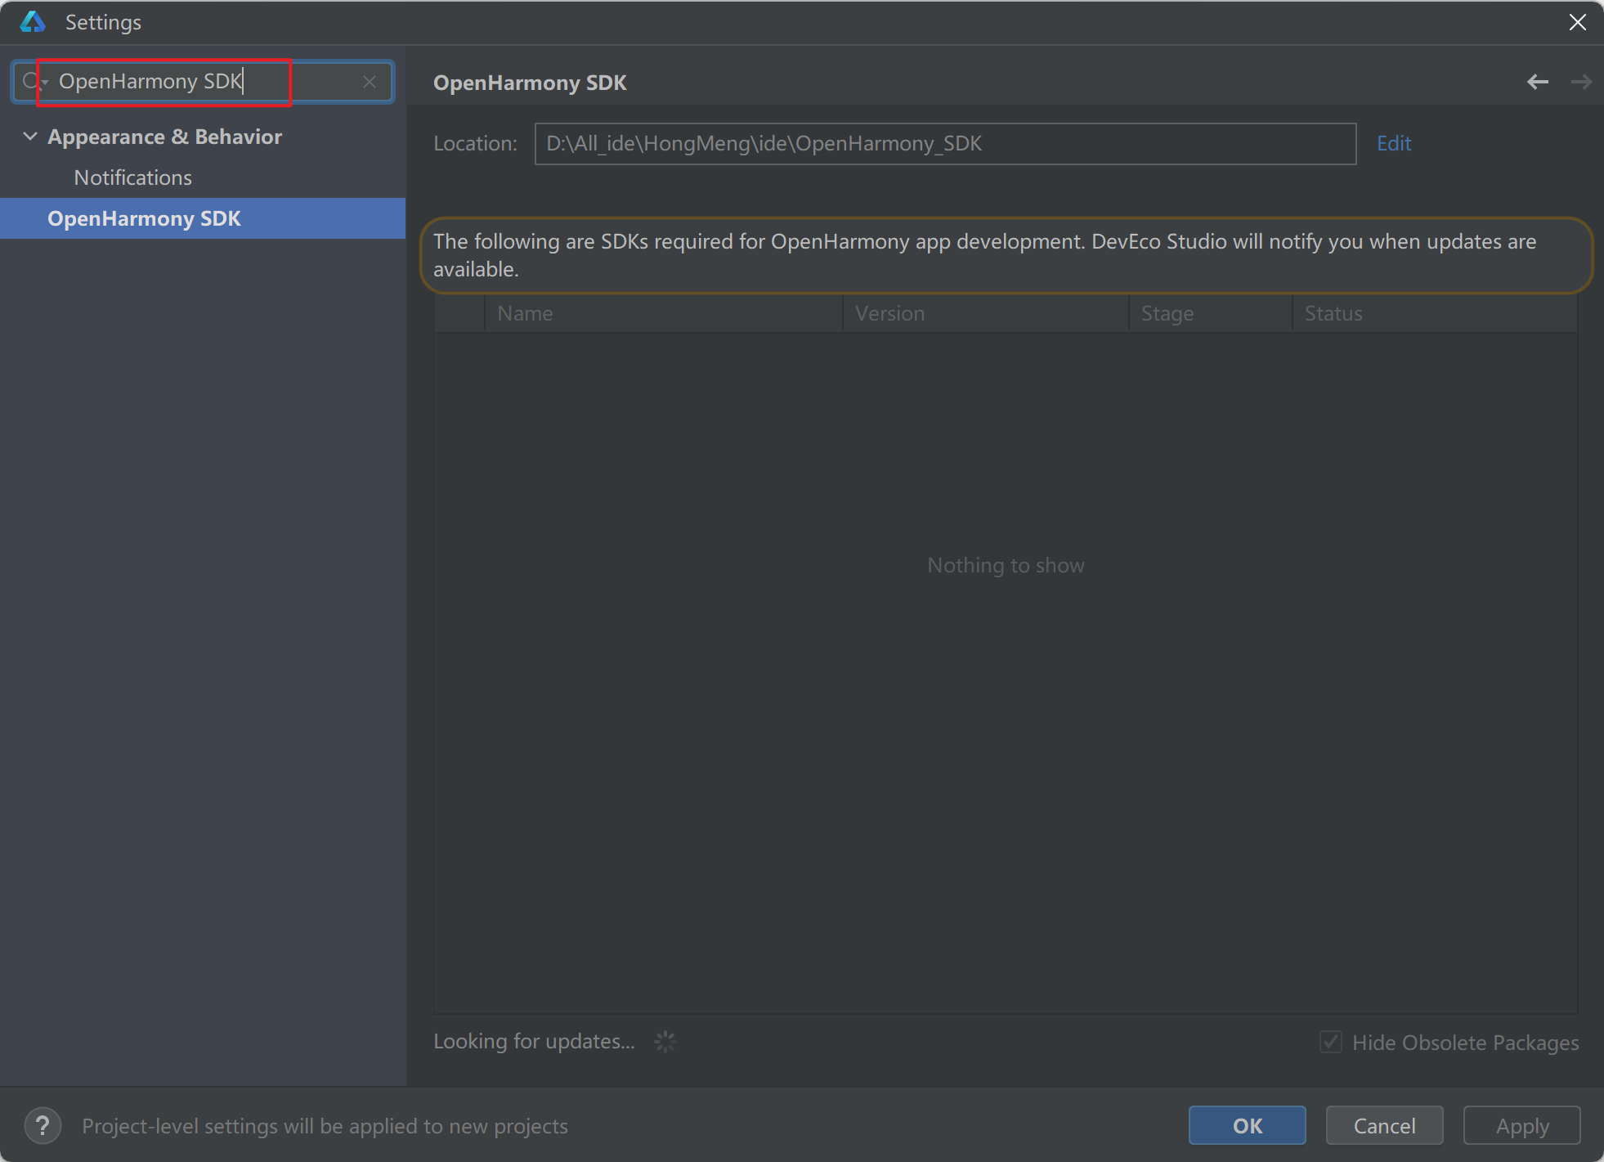Click the search magnifier icon

(x=30, y=81)
